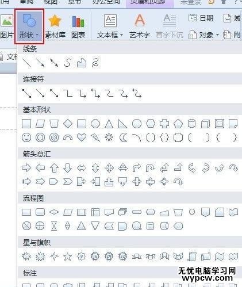Select the 4-point star shape
Screen dimensions: 242x287
coord(54,257)
